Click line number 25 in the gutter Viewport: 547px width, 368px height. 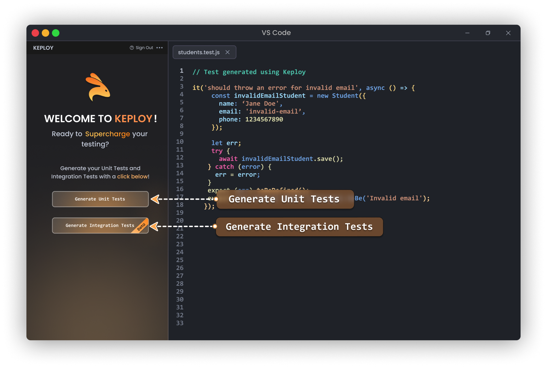tap(180, 260)
